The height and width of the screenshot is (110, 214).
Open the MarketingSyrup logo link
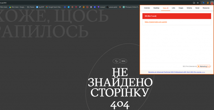[204, 66]
